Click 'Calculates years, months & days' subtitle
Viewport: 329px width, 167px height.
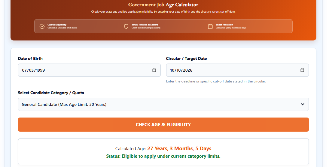[x=230, y=28]
